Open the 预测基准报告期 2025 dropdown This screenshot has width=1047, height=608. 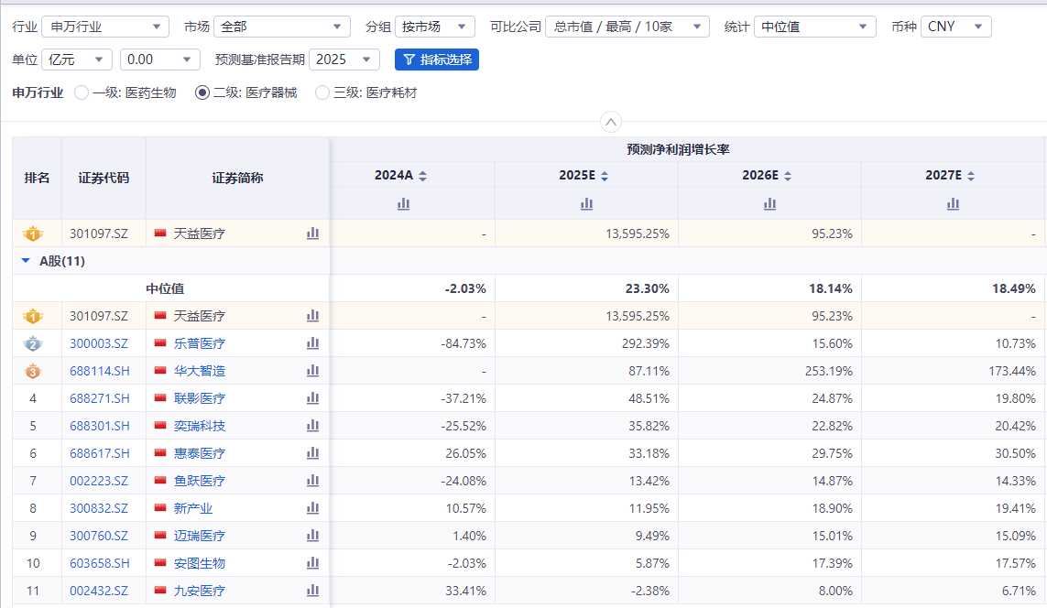coord(344,60)
